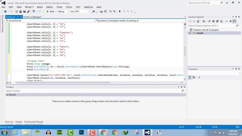This screenshot has height=136, width=242.
Task: Click the Search Solution Explorer input field
Action: [x=212, y=26]
